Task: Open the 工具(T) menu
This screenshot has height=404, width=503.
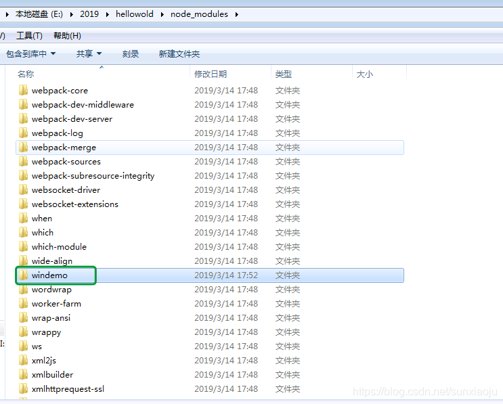Action: tap(29, 36)
